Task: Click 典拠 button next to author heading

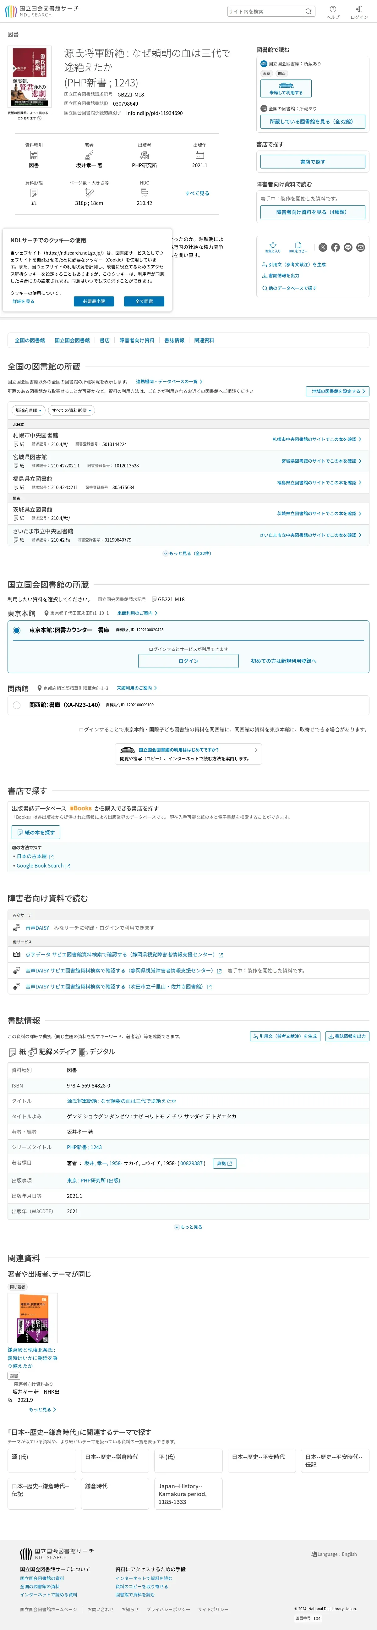Action: (x=225, y=1163)
